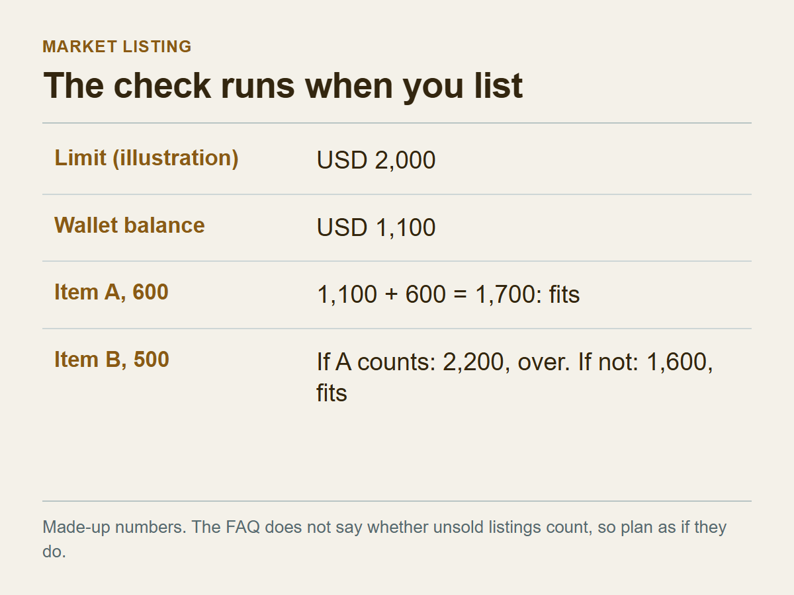Select the USD 2,000 limit value

pos(376,161)
